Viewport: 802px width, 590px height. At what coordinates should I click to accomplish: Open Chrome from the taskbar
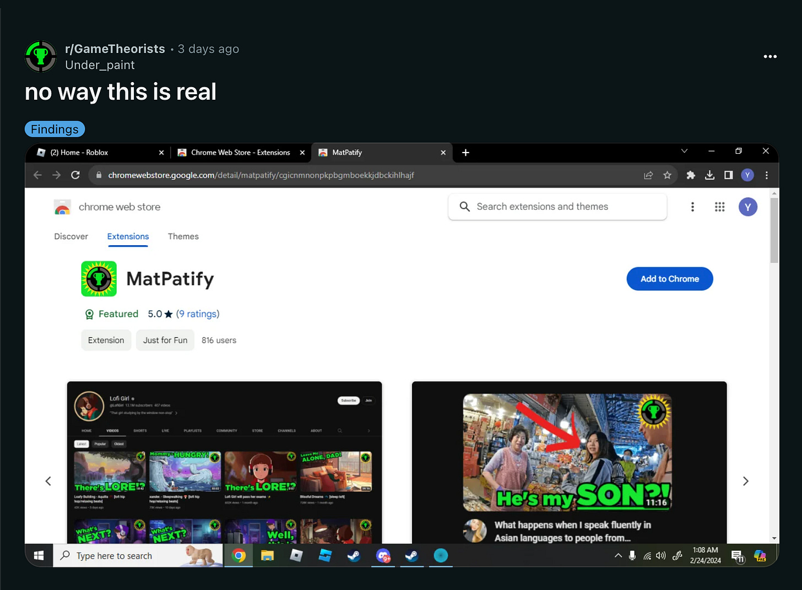[x=239, y=556]
